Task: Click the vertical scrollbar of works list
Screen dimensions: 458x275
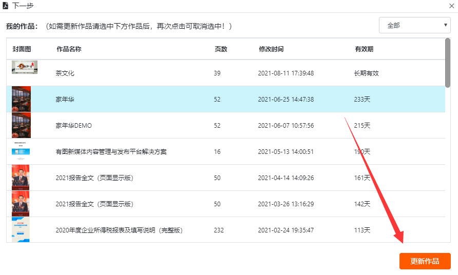Action: point(448,63)
